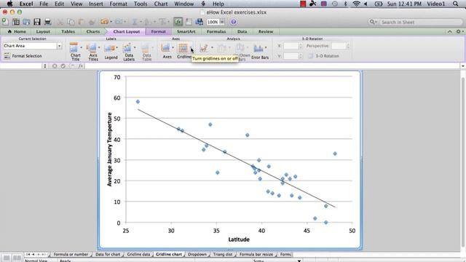Open the ribbon gear settings dropdown
The image size is (466, 262).
[459, 31]
